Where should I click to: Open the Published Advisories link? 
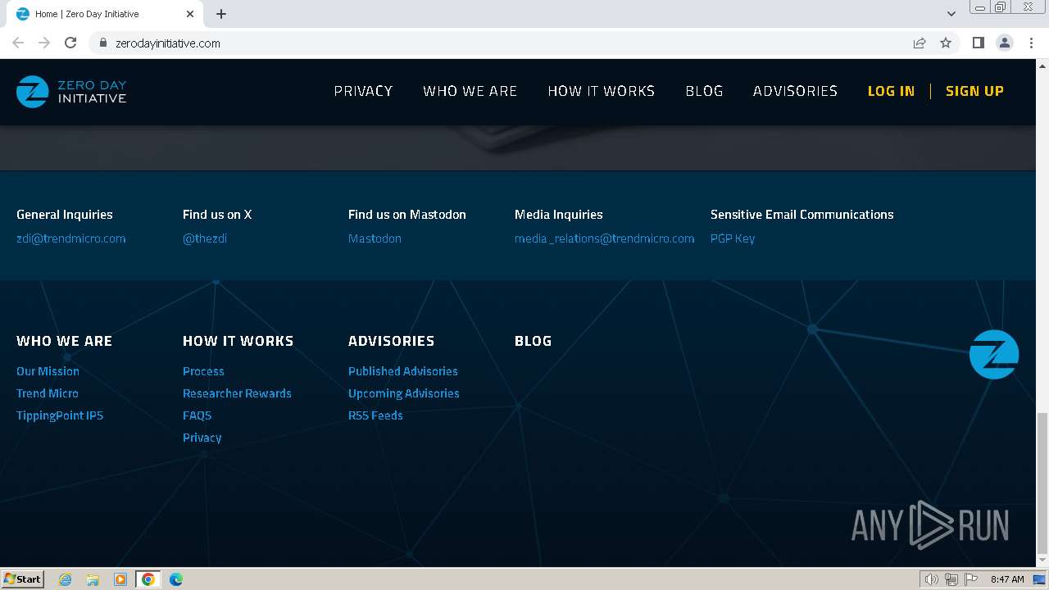403,371
